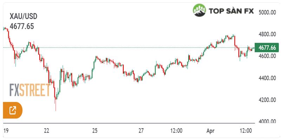Click the 12:00 time label after Apr

pyautogui.click(x=246, y=131)
